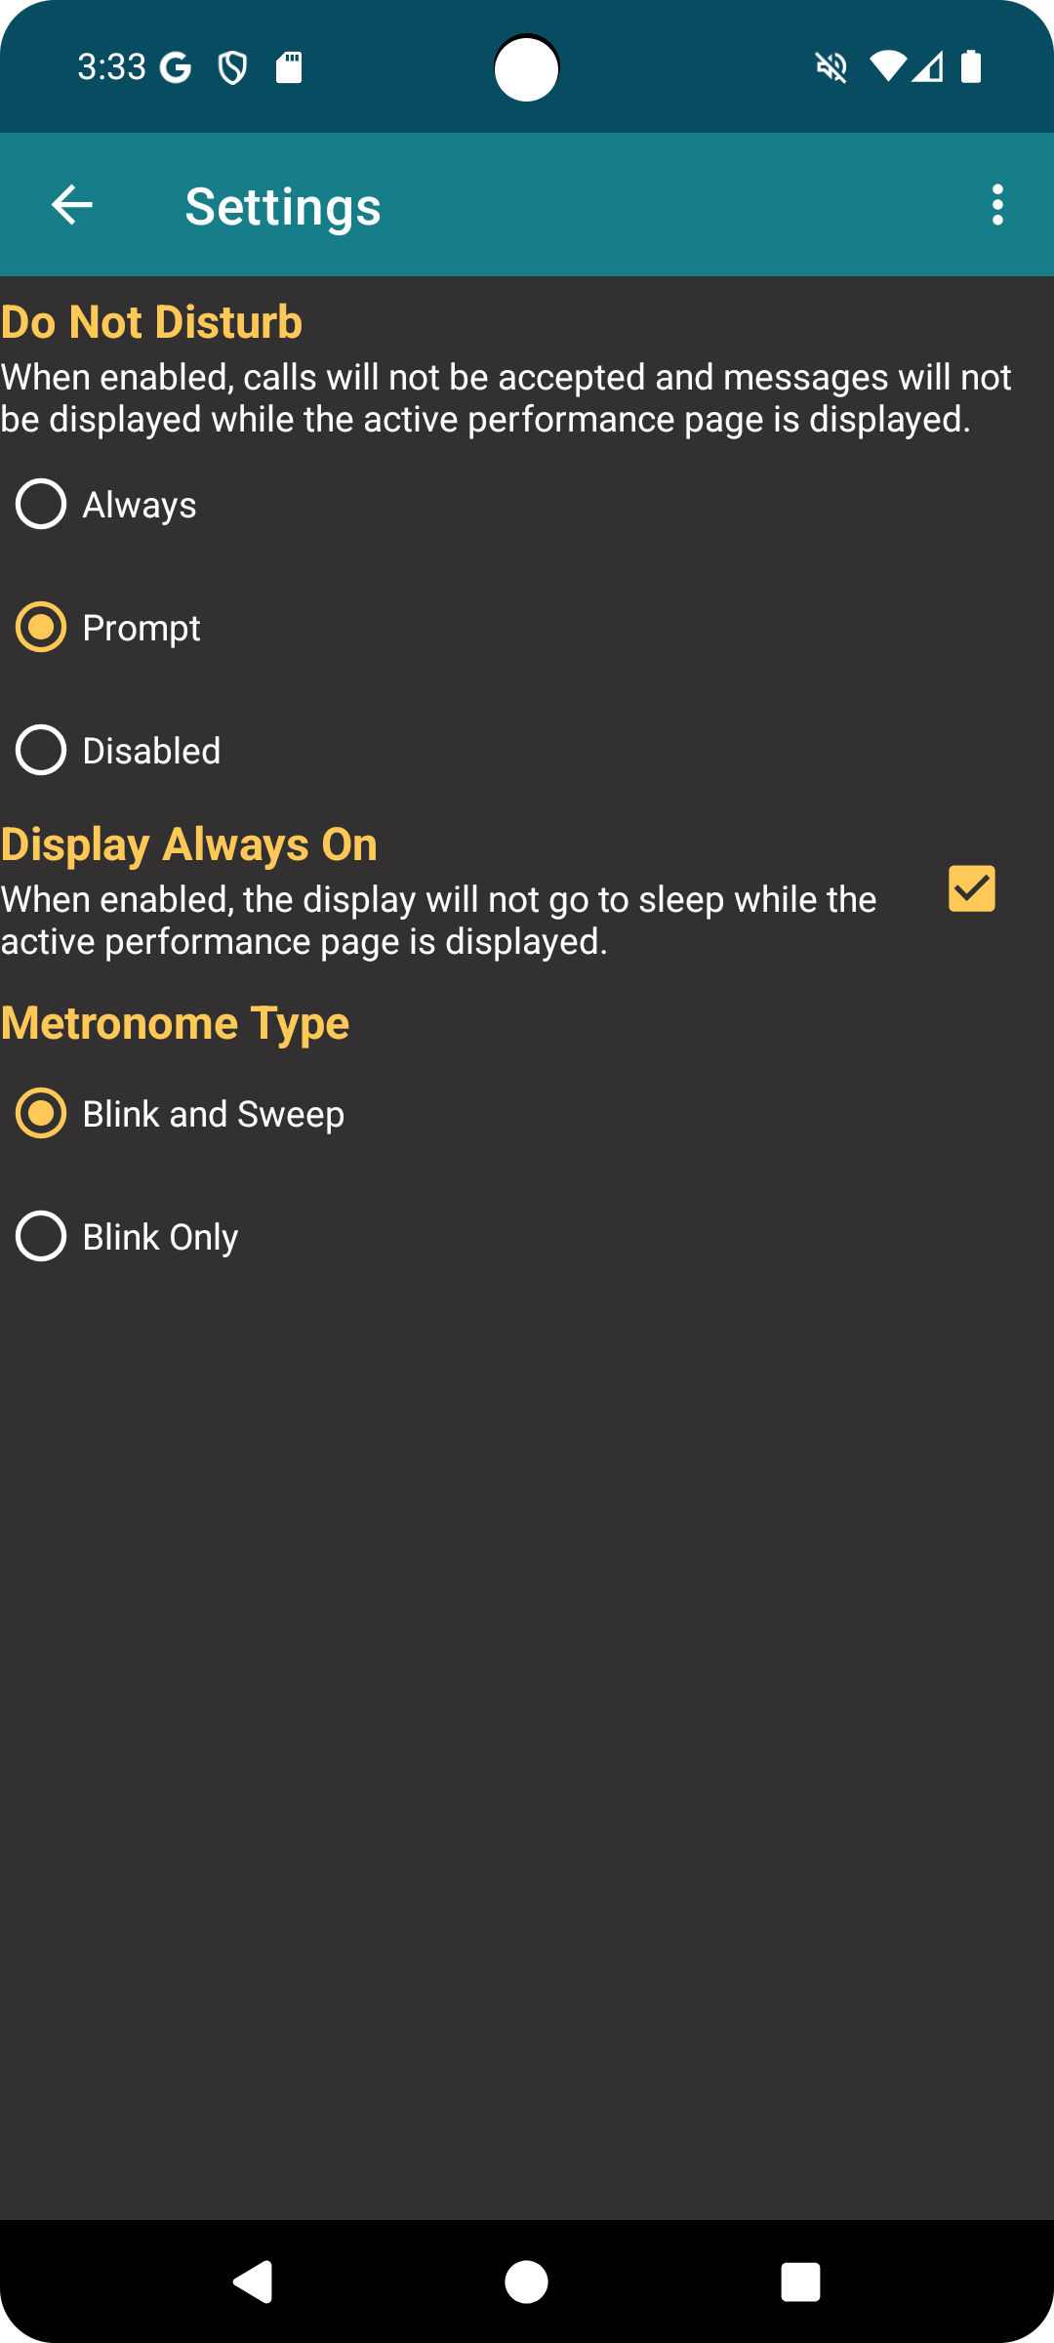Select the Blink and Sweep metronome option
1054x2343 pixels.
coord(41,1114)
